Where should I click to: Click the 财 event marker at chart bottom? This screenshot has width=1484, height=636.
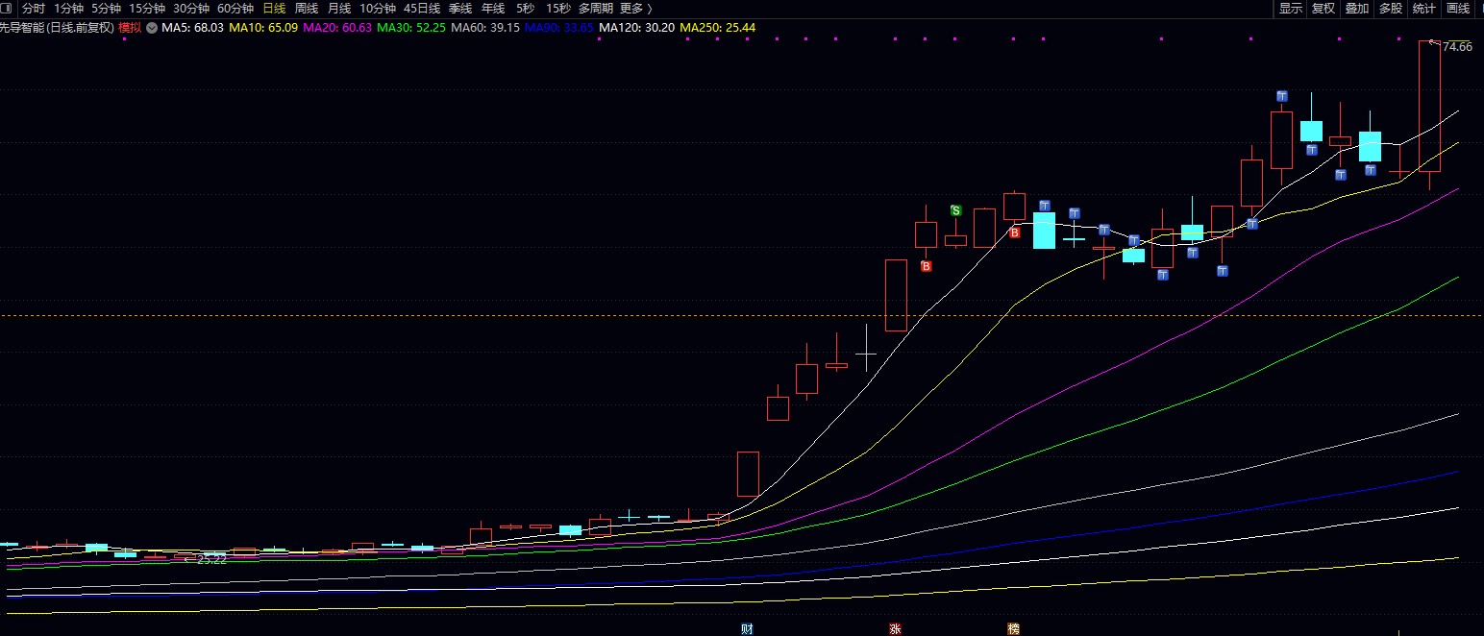pyautogui.click(x=747, y=629)
